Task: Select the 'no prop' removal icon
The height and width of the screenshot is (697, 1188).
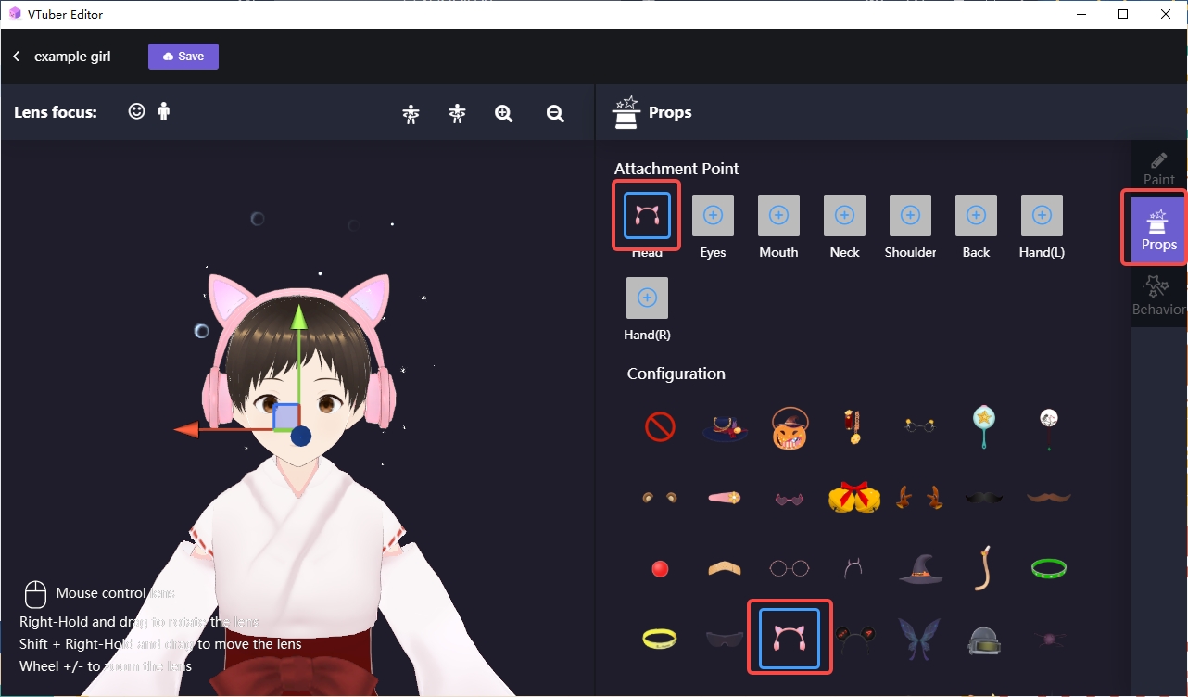Action: tap(659, 427)
